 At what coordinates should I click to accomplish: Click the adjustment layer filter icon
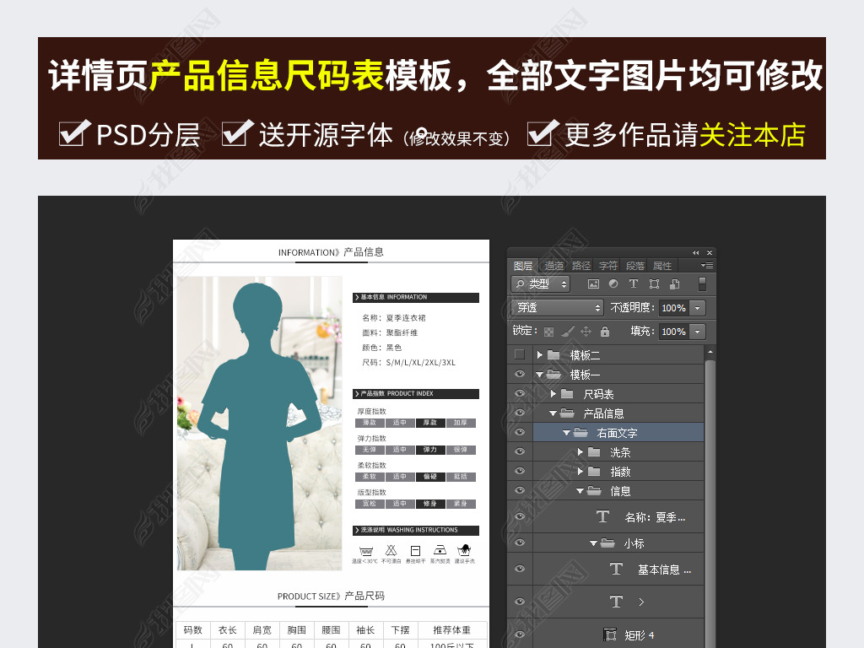[x=613, y=284]
